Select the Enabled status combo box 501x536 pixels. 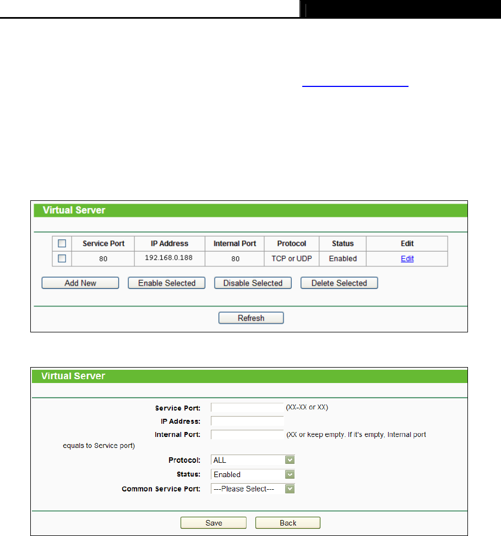[x=253, y=474]
